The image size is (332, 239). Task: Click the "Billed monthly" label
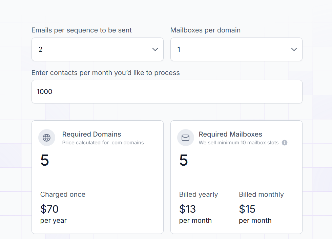coord(261,194)
